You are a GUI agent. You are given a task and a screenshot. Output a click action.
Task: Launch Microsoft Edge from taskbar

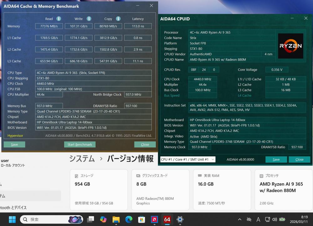coord(129,219)
